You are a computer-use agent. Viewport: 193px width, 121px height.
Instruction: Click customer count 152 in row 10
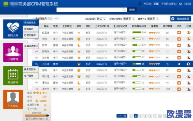coord(168,89)
